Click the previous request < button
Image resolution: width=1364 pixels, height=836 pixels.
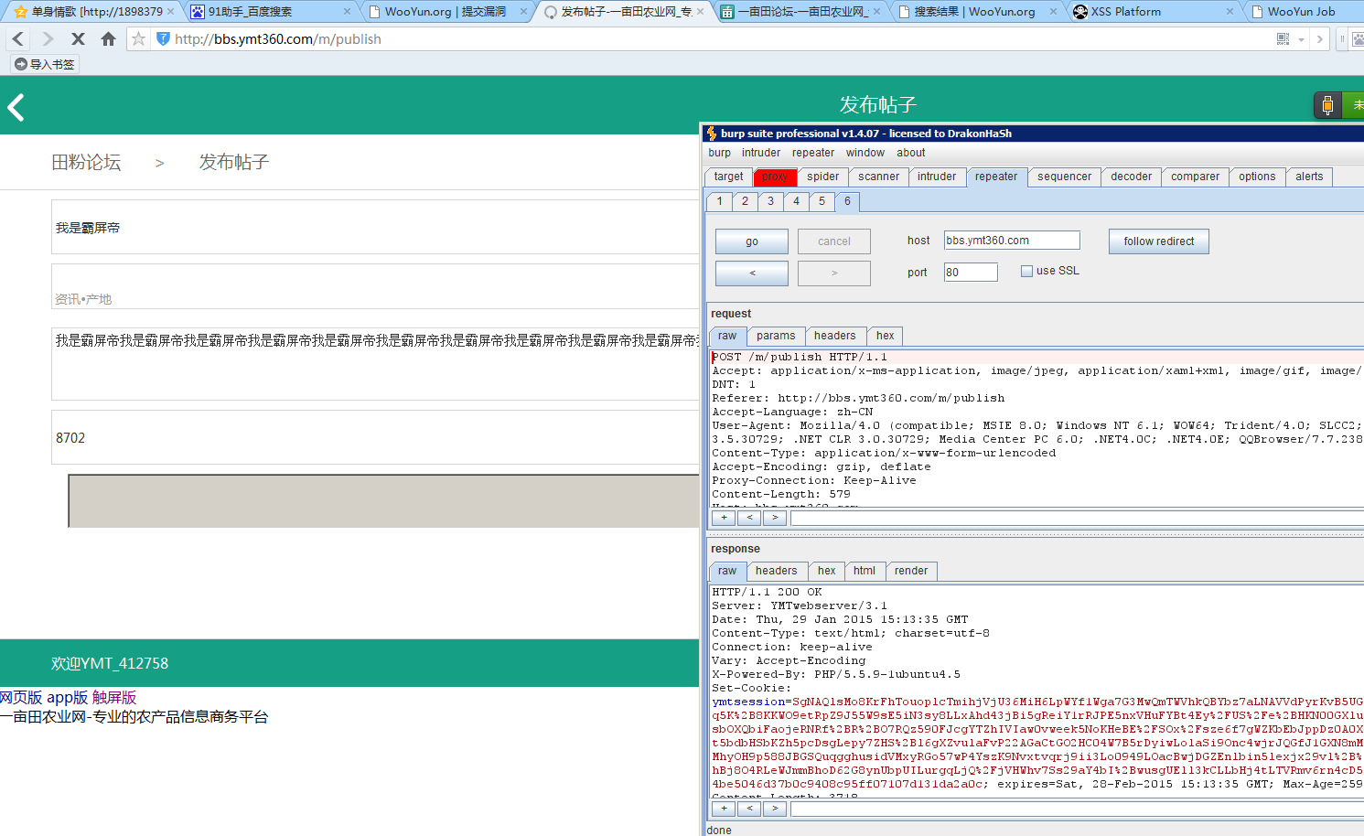point(752,273)
